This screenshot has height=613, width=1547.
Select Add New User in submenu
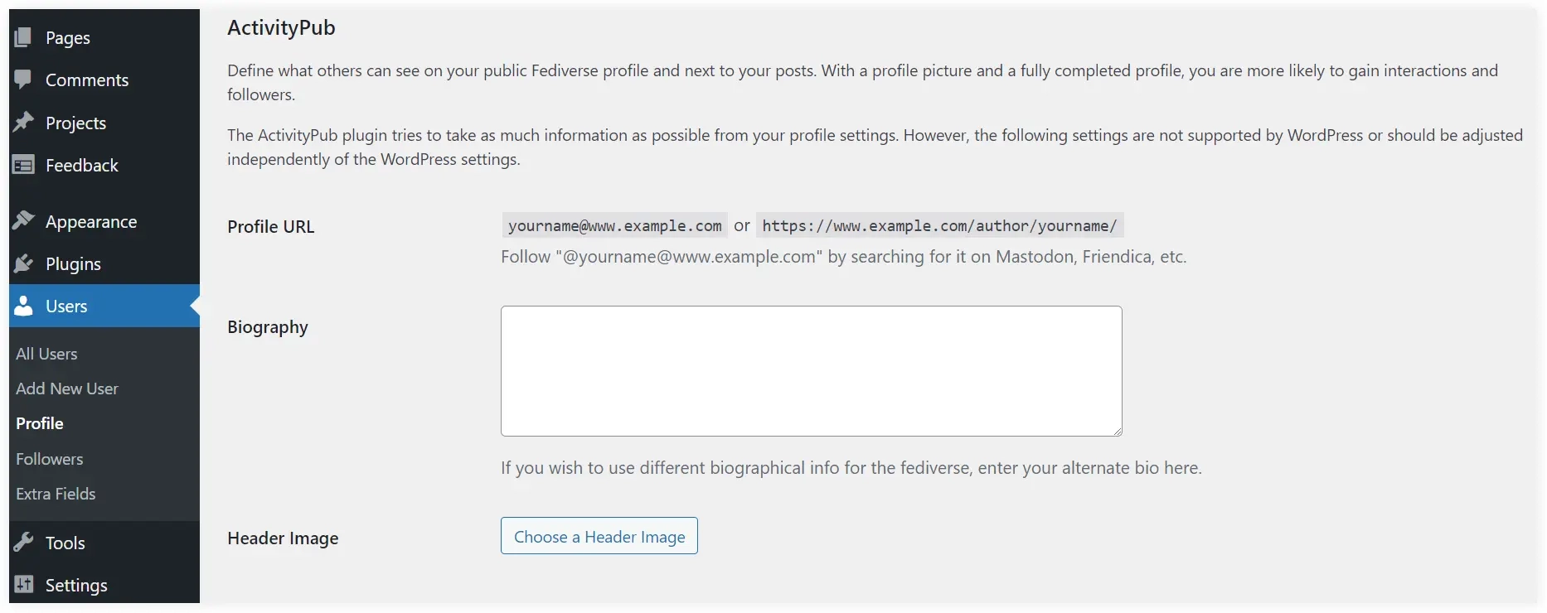[67, 389]
